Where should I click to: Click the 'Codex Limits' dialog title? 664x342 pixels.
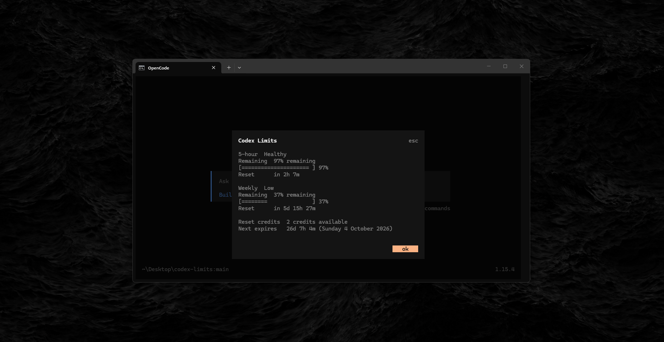[258, 141]
